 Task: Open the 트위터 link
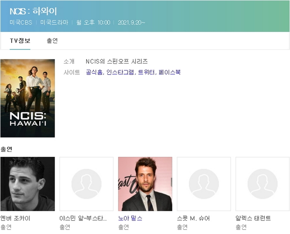point(146,72)
